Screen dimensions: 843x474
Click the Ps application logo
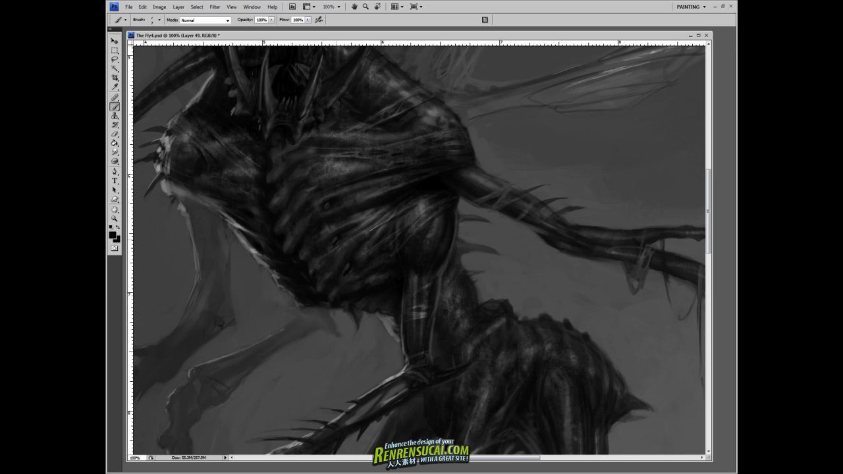114,7
